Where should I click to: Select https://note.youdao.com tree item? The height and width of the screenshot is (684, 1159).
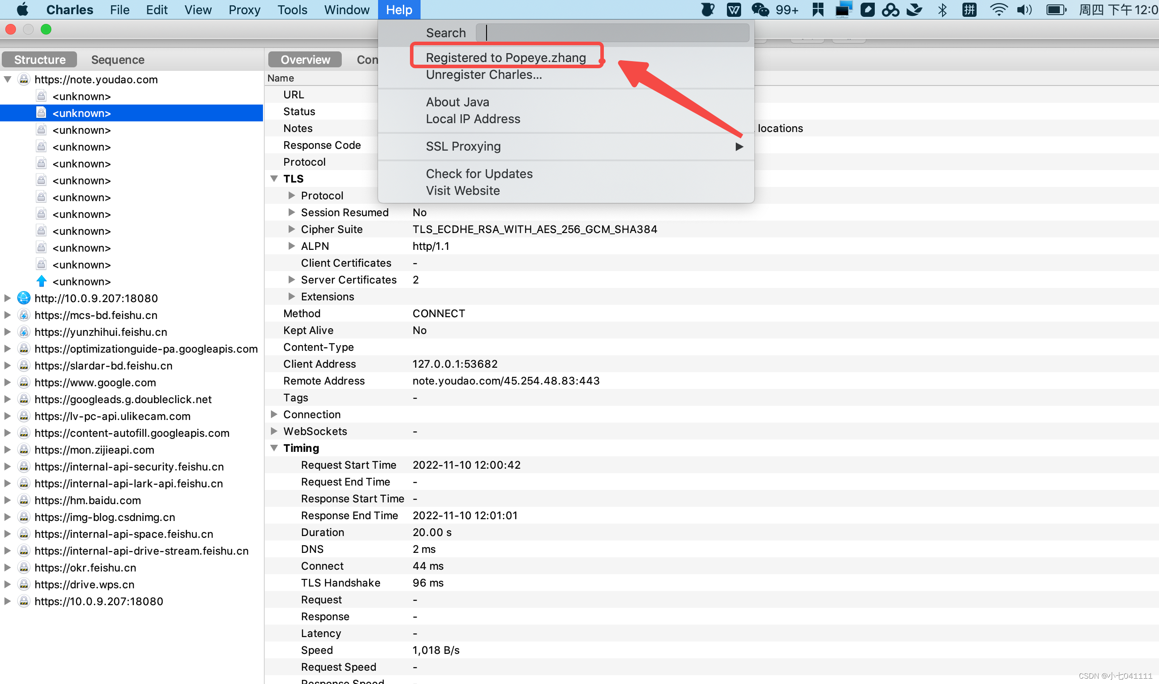(x=96, y=79)
